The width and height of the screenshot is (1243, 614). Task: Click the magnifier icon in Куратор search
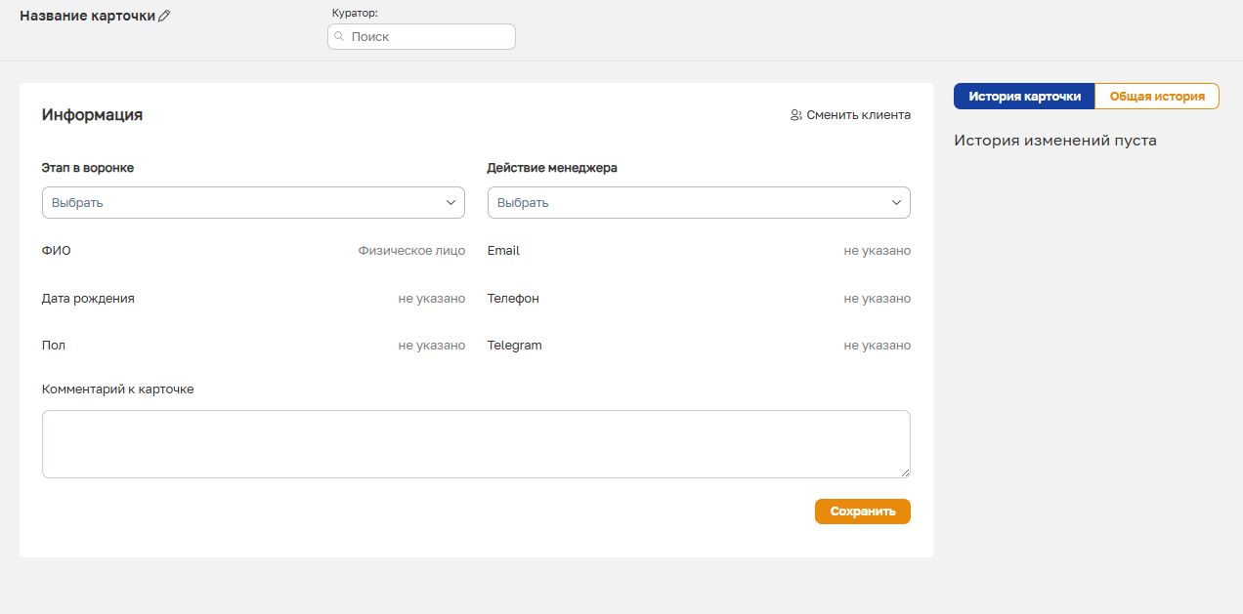(x=339, y=36)
